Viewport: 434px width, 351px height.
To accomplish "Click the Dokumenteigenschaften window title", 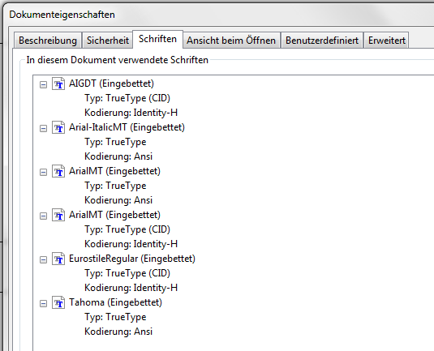I will pyautogui.click(x=62, y=15).
